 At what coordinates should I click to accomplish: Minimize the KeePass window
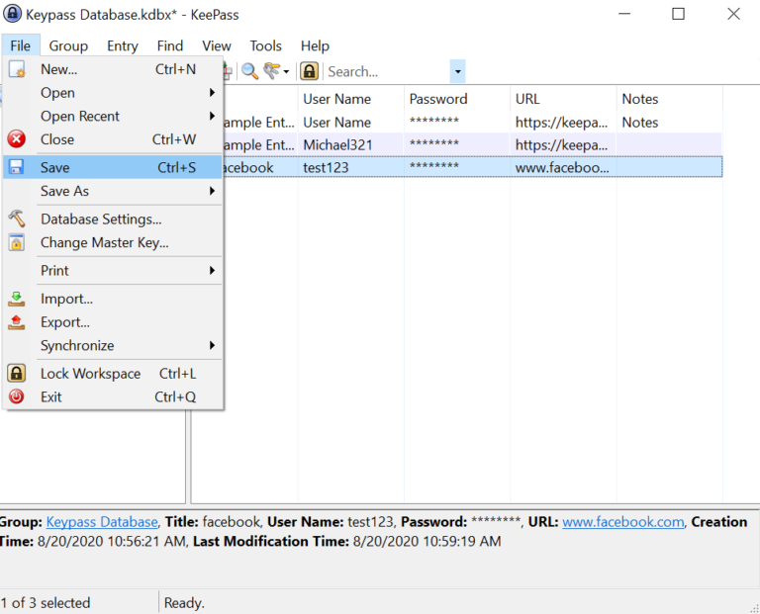click(624, 14)
